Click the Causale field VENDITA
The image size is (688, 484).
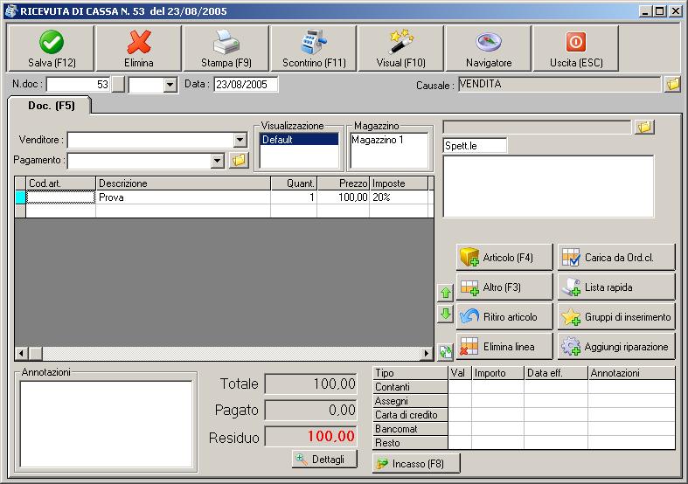(559, 84)
